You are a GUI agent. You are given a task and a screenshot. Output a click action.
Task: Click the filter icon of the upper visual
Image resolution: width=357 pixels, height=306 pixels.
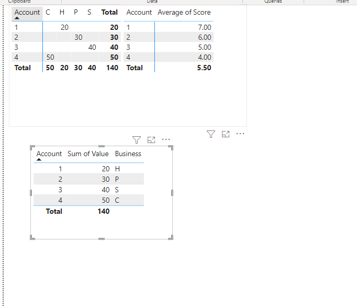[211, 134]
